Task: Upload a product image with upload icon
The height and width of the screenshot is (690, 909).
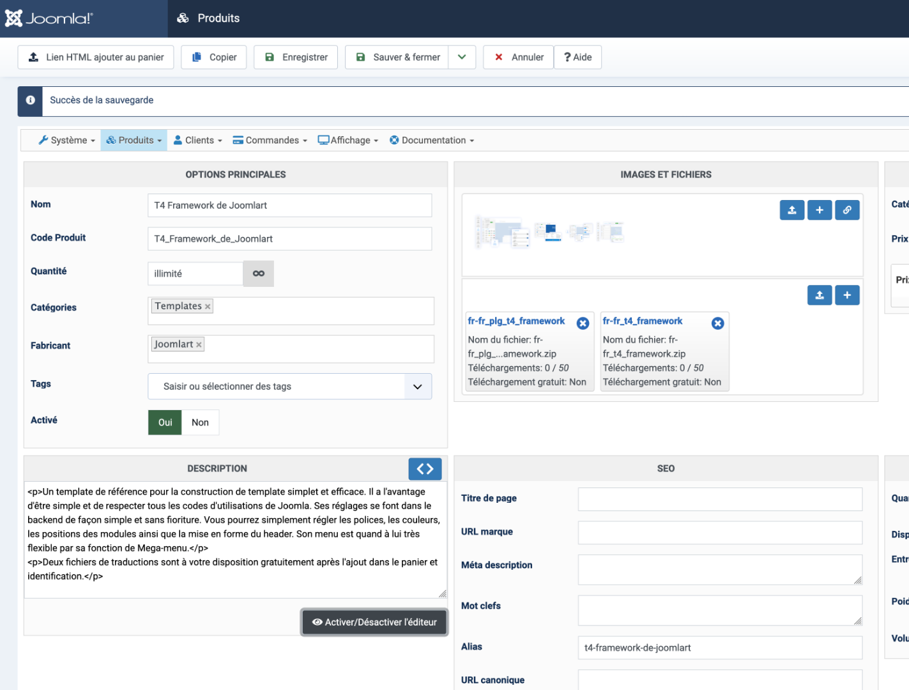Action: coord(792,210)
